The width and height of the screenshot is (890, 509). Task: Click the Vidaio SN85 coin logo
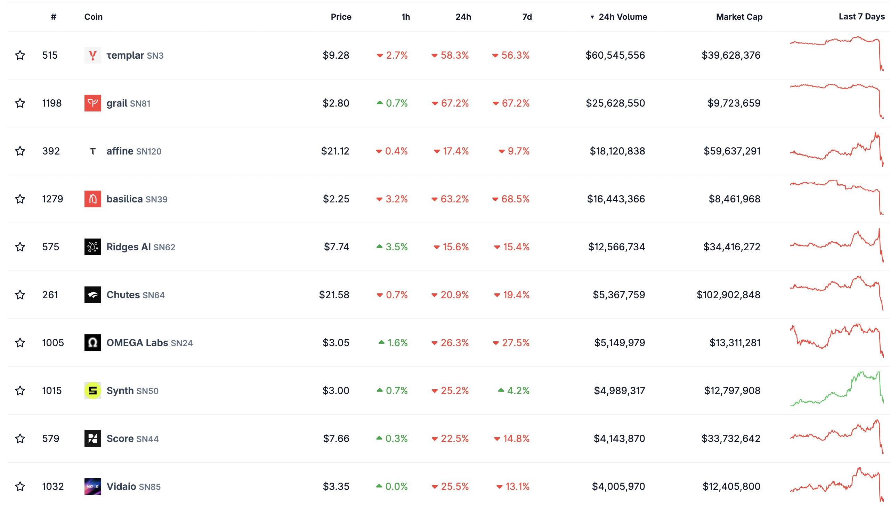tap(92, 486)
